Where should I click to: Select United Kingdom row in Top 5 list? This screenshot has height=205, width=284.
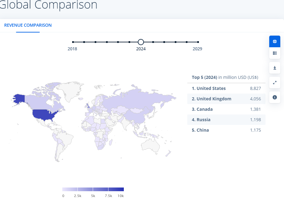pyautogui.click(x=226, y=99)
